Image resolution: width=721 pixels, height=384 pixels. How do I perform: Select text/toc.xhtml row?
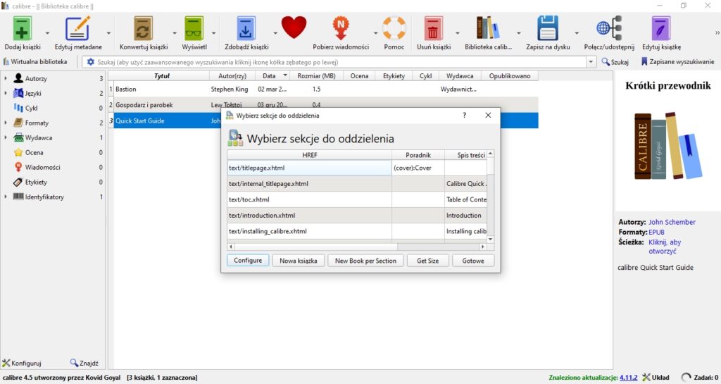(x=357, y=199)
